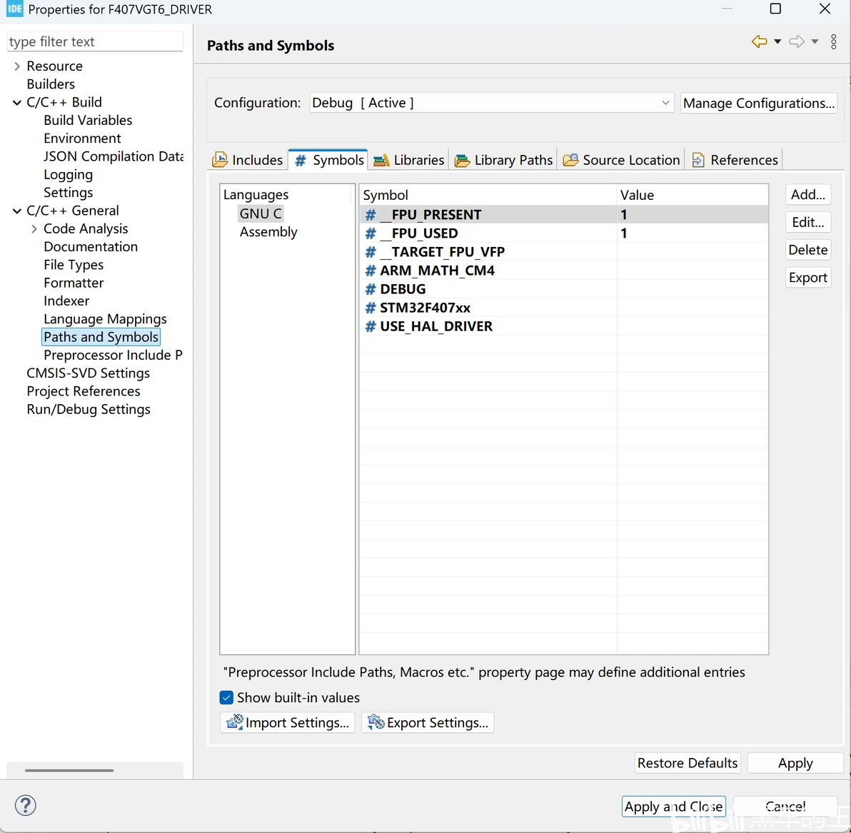The width and height of the screenshot is (851, 833).
Task: Click the Add... button
Action: coord(807,195)
